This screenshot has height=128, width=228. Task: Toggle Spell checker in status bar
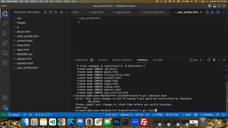click(187, 114)
